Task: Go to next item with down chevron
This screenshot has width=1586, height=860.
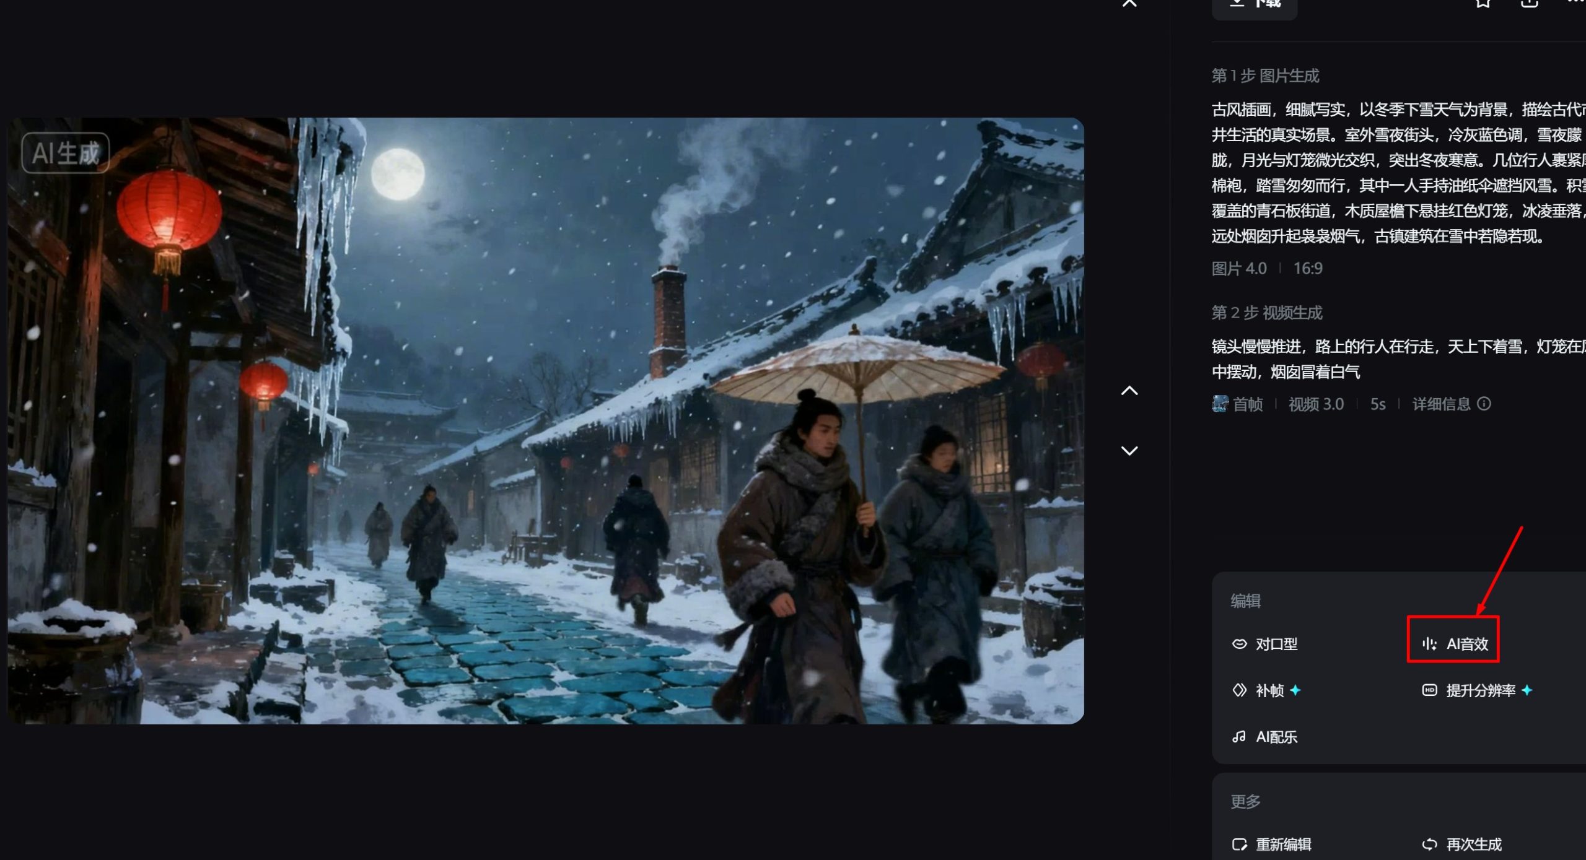Action: tap(1129, 451)
